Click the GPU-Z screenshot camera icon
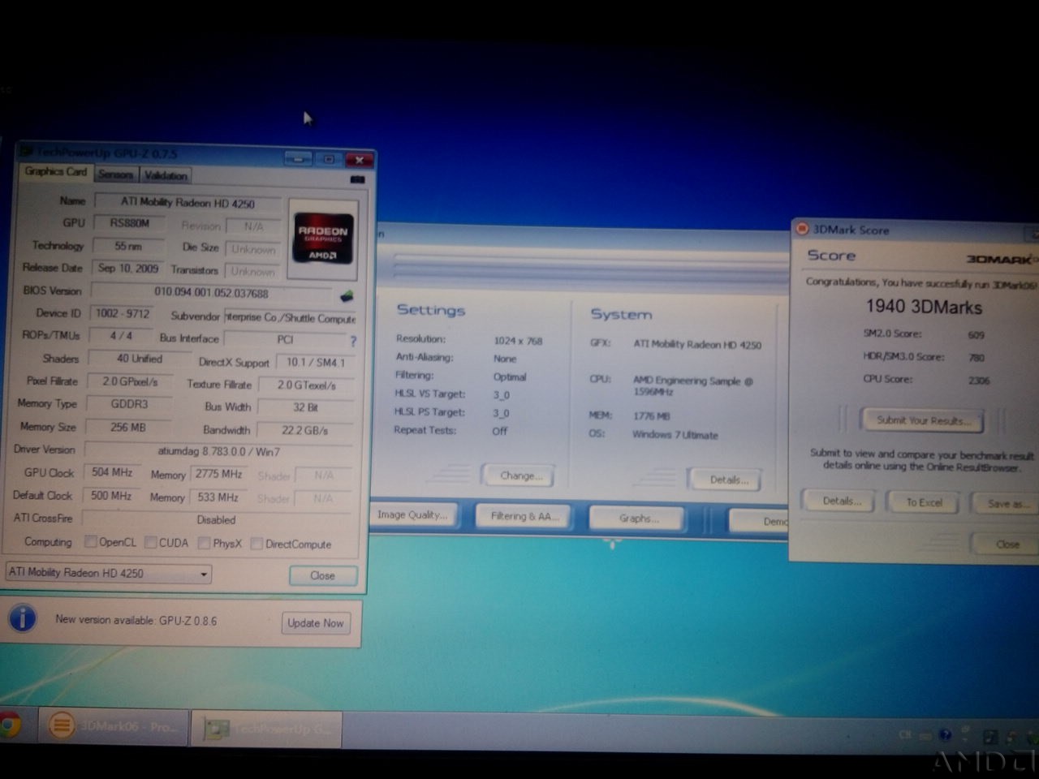Image resolution: width=1039 pixels, height=779 pixels. (357, 179)
